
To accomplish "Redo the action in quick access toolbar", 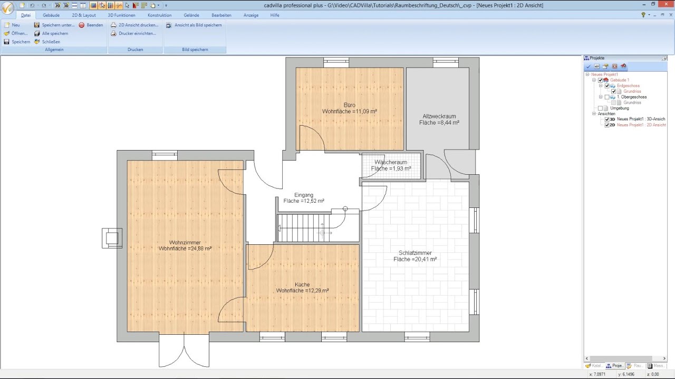I will 44,5.
